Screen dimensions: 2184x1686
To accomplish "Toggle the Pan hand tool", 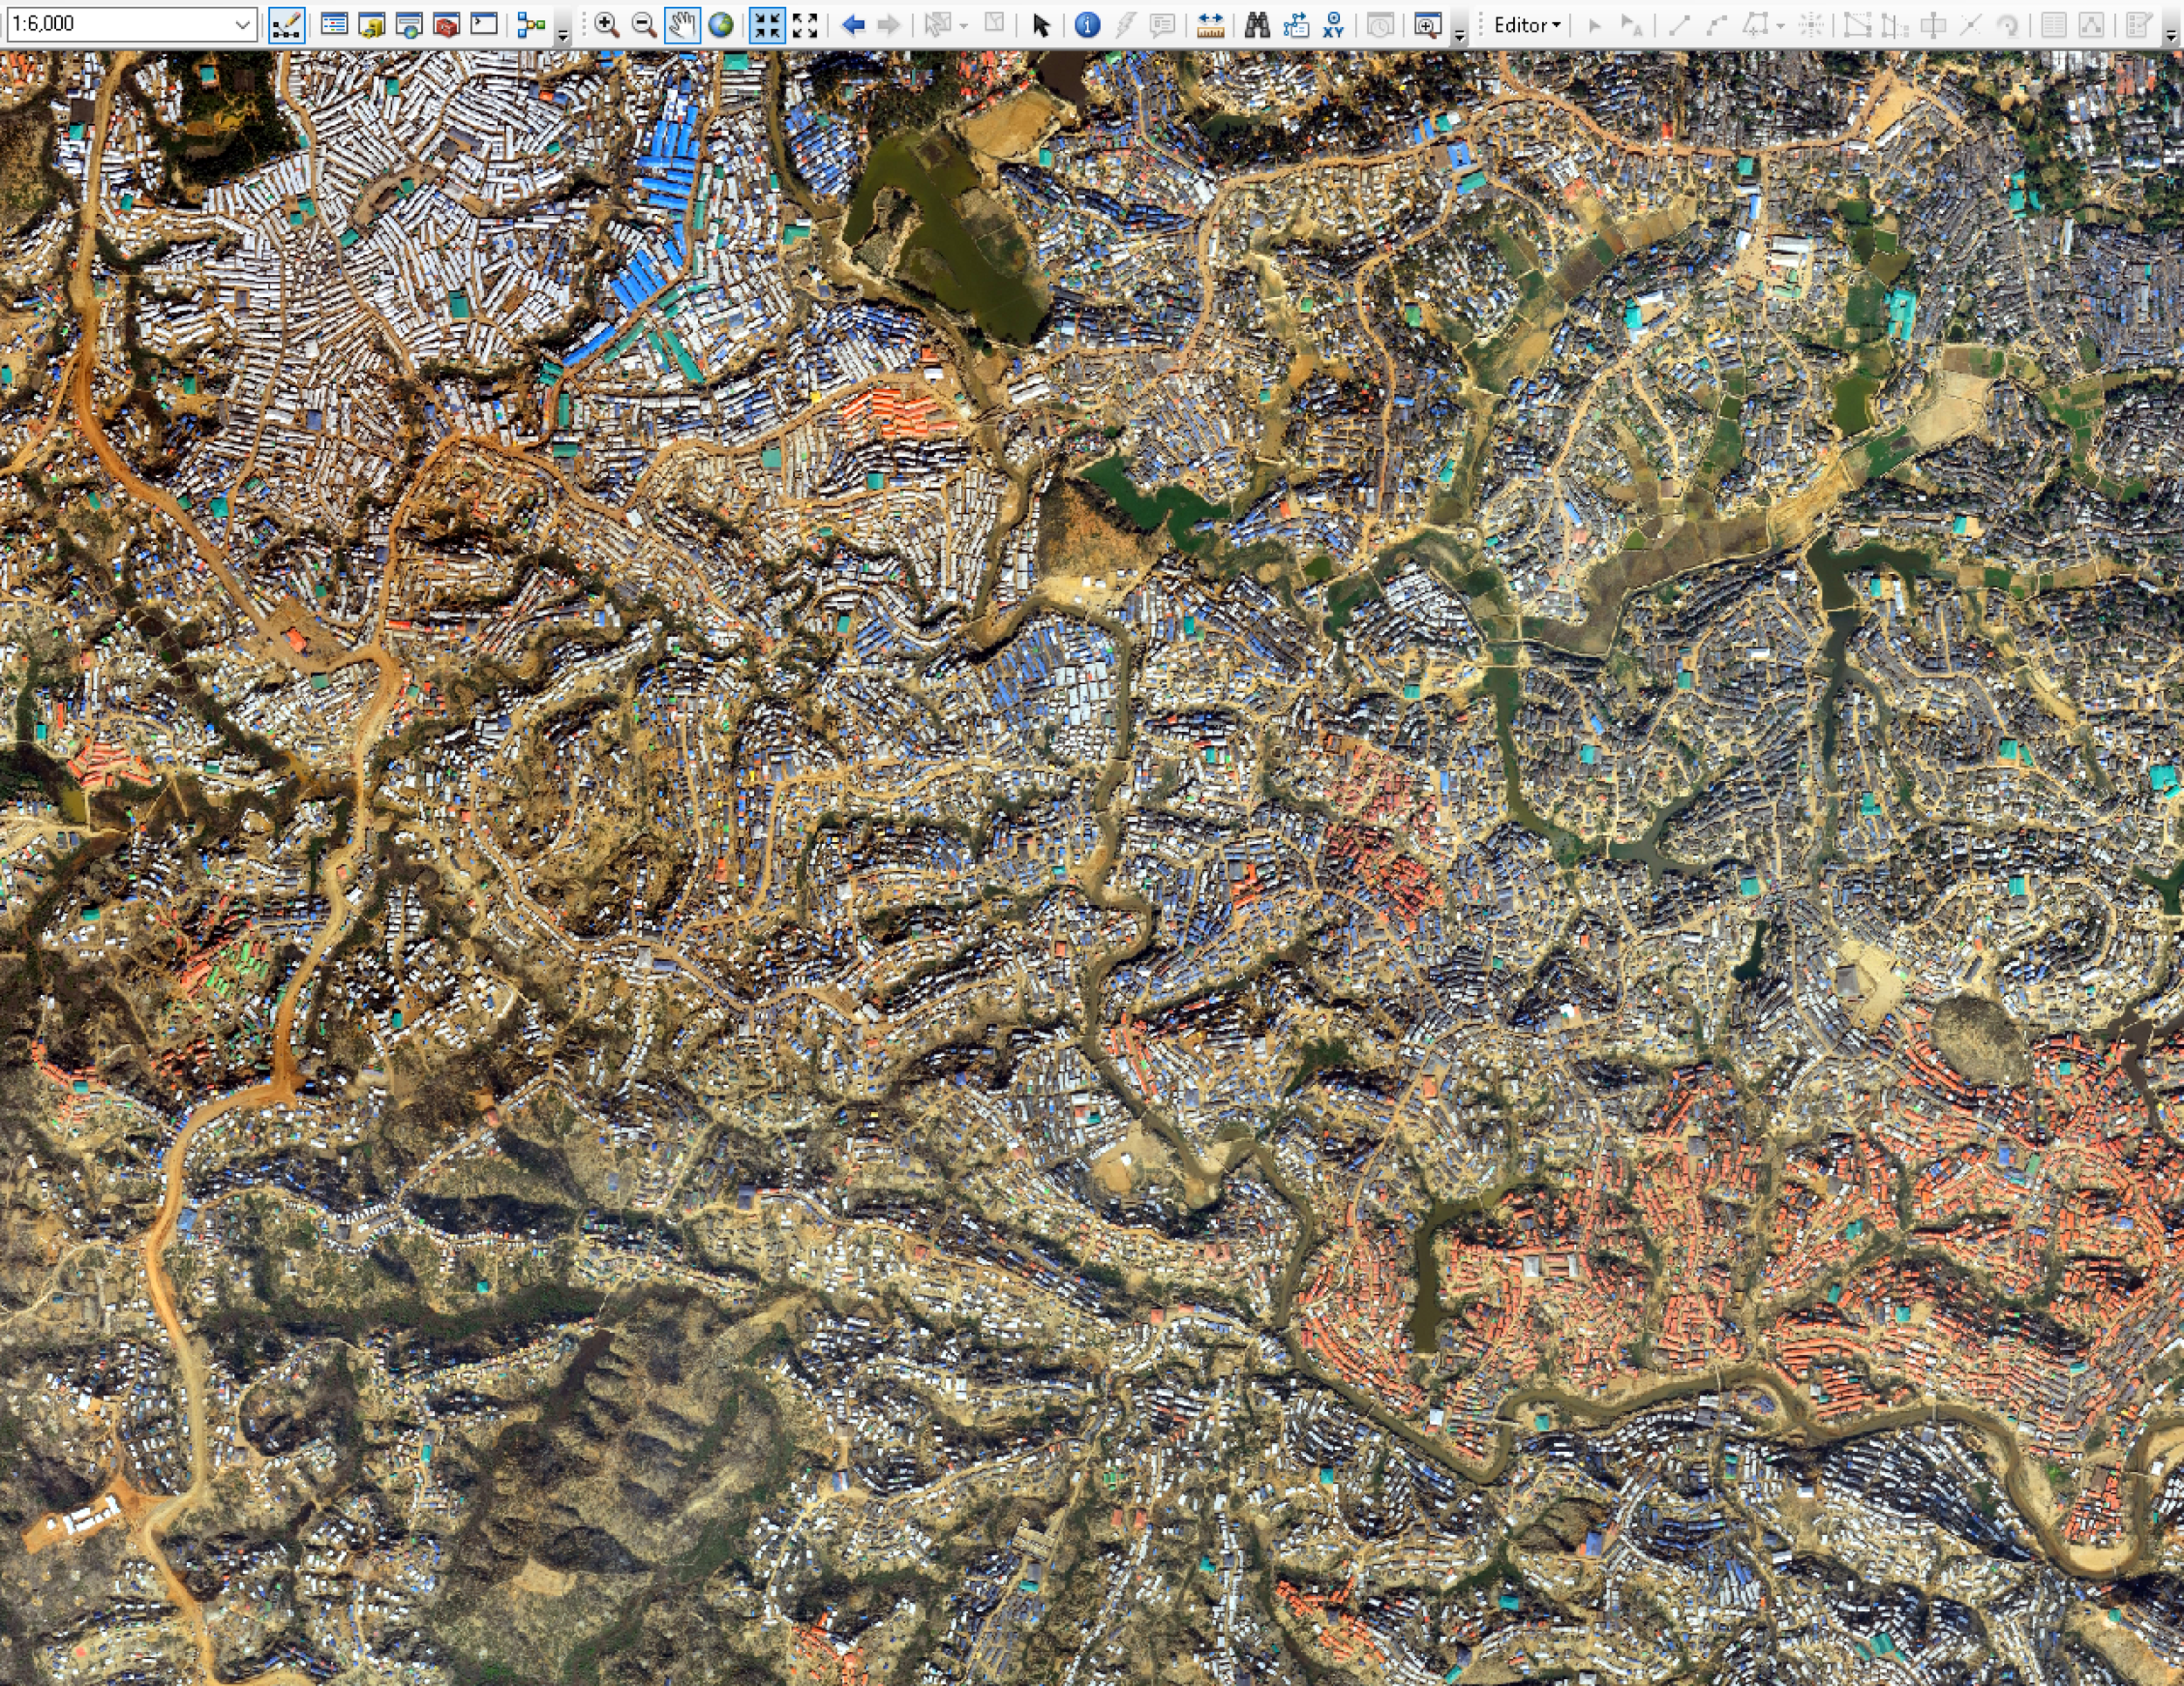I will 681,25.
